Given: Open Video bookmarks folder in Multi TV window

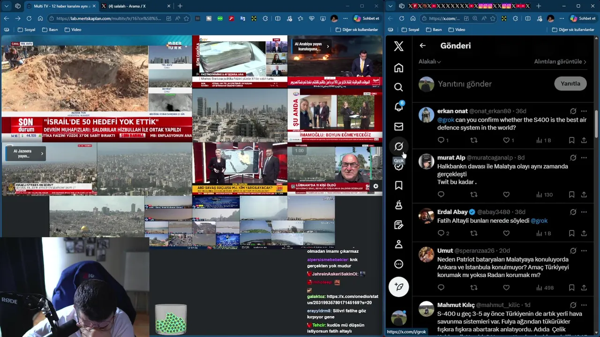Looking at the screenshot, I should (73, 29).
